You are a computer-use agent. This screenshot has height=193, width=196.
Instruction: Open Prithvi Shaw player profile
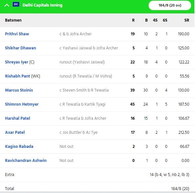click(17, 34)
